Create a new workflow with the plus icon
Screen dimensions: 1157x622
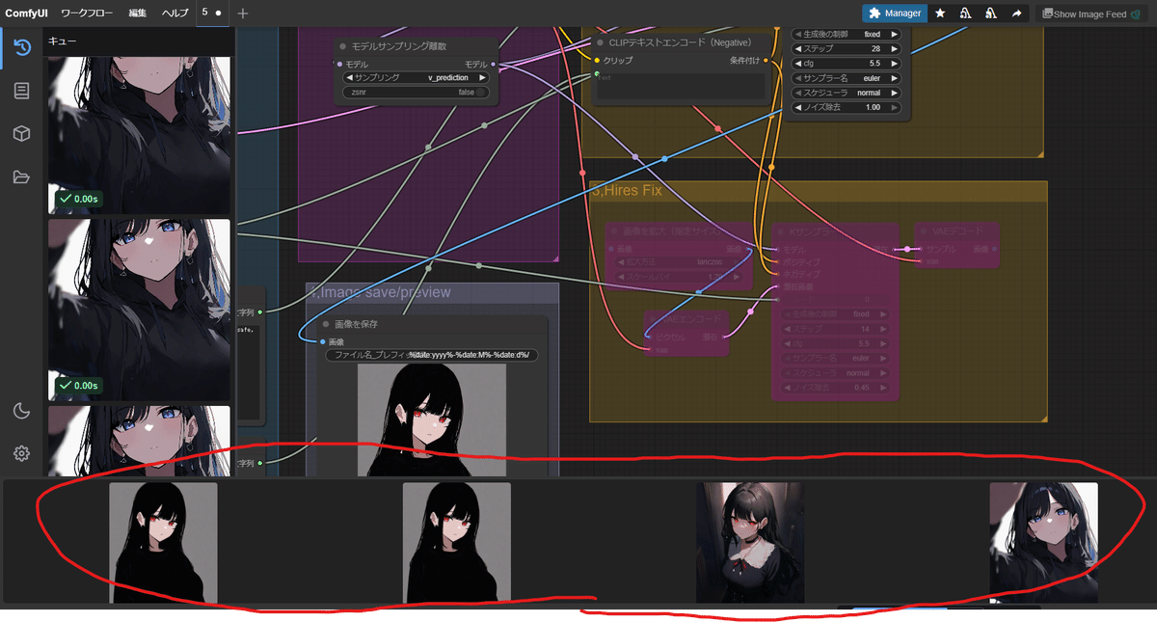pyautogui.click(x=241, y=13)
